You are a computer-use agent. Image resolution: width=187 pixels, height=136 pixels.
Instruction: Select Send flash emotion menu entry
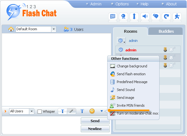coord(131,74)
